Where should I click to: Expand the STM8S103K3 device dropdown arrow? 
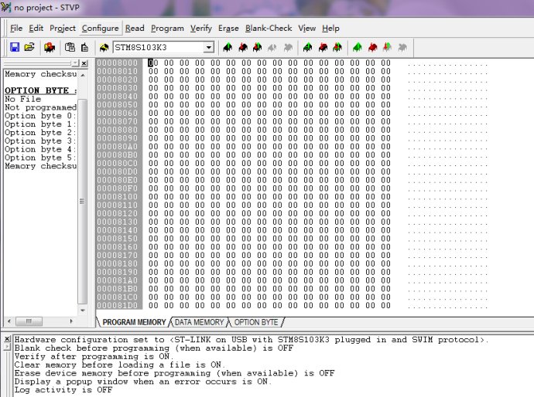(x=208, y=47)
